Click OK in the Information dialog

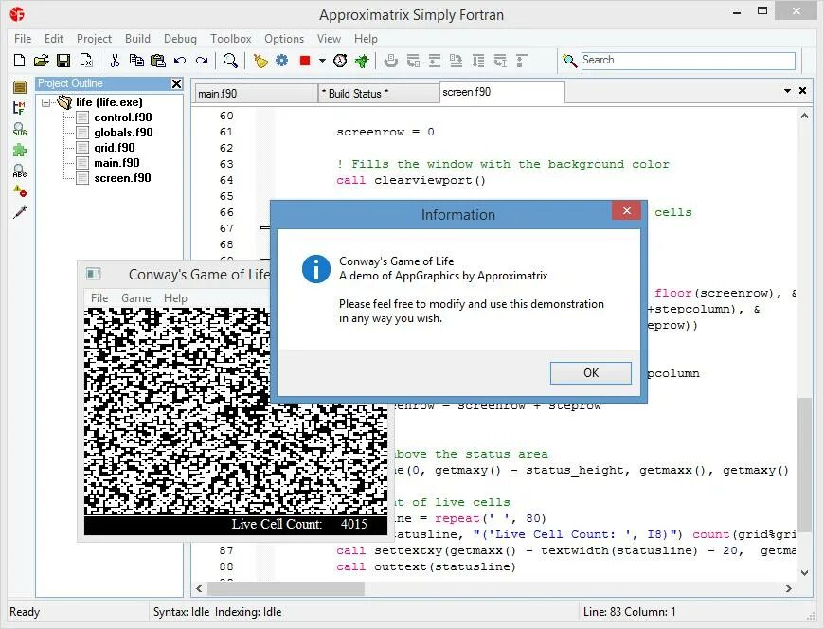pos(591,373)
